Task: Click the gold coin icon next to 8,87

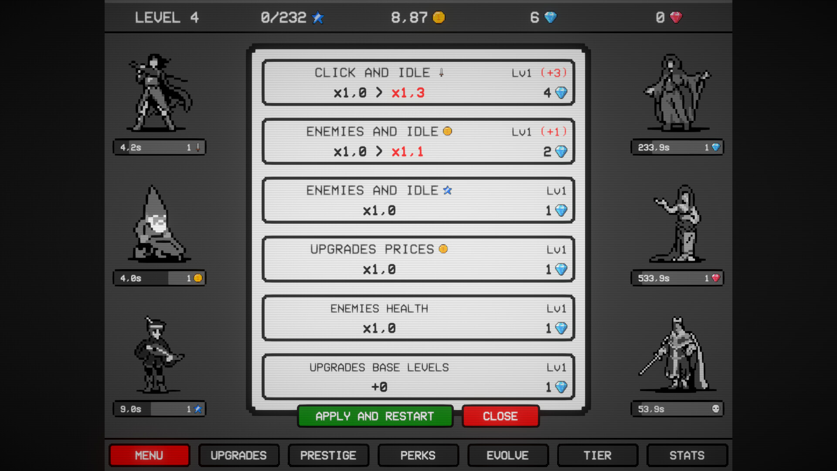Action: pos(439,17)
